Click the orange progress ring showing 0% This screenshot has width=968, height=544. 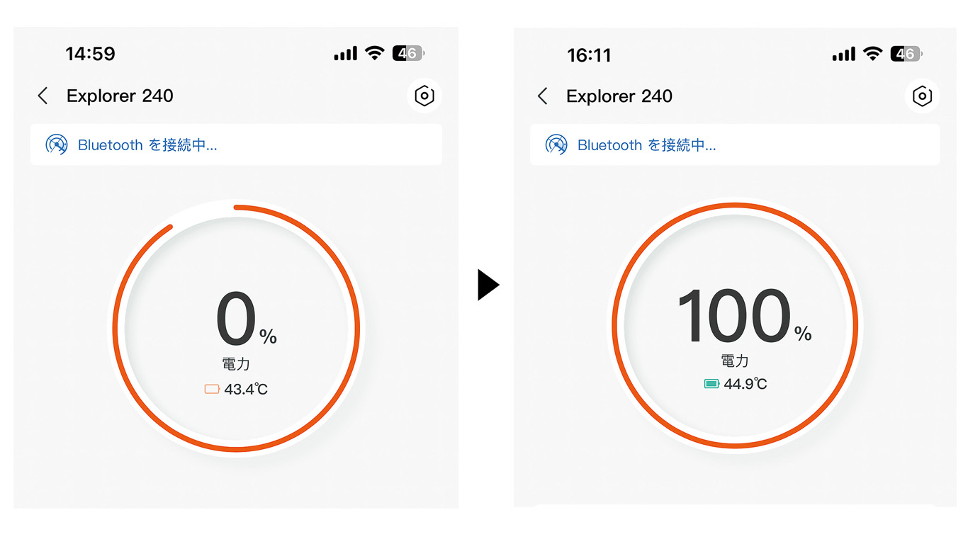pyautogui.click(x=354, y=327)
